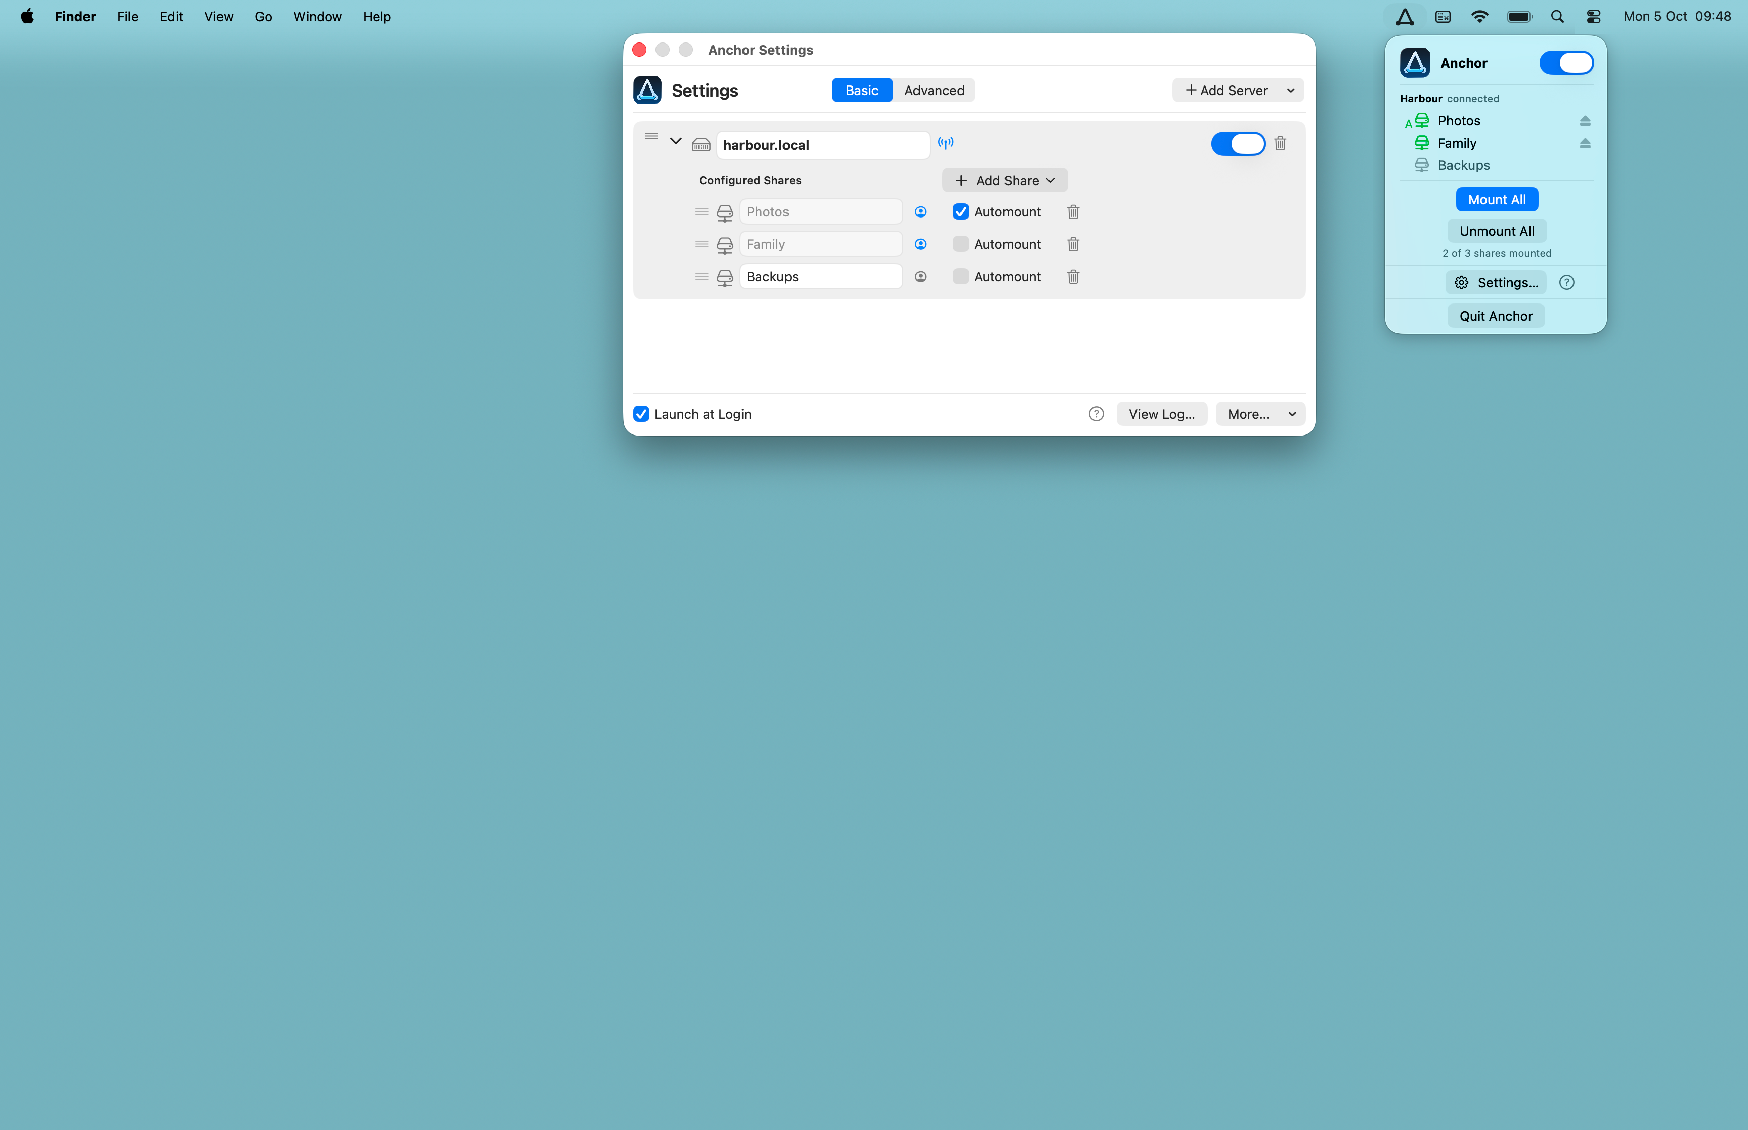The image size is (1748, 1130).
Task: Collapse the harbour.local server chevron
Action: (x=676, y=140)
